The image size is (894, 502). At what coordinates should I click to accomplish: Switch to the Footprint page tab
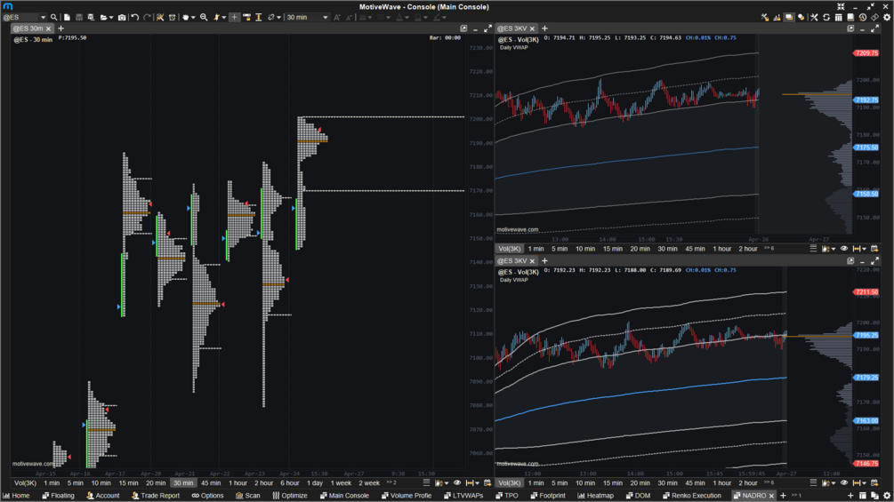[548, 496]
